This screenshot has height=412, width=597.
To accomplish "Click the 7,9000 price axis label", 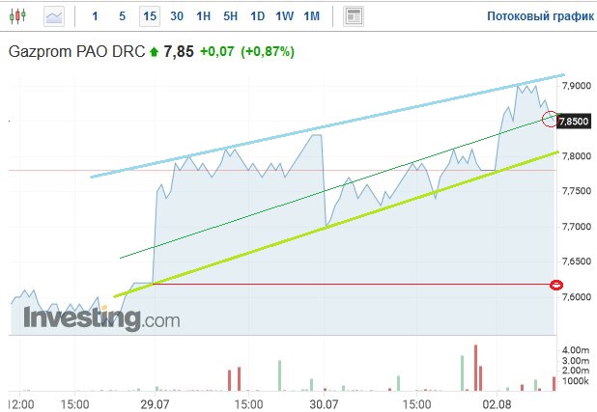I will [577, 86].
